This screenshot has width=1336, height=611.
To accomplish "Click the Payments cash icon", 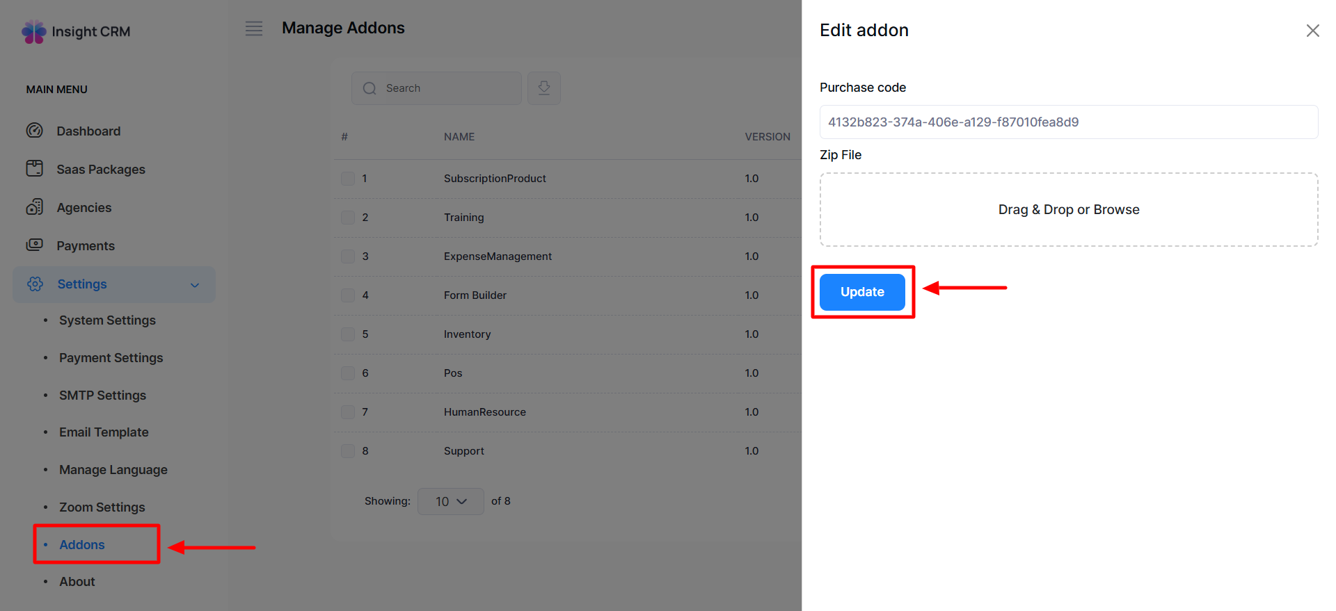I will pos(35,245).
